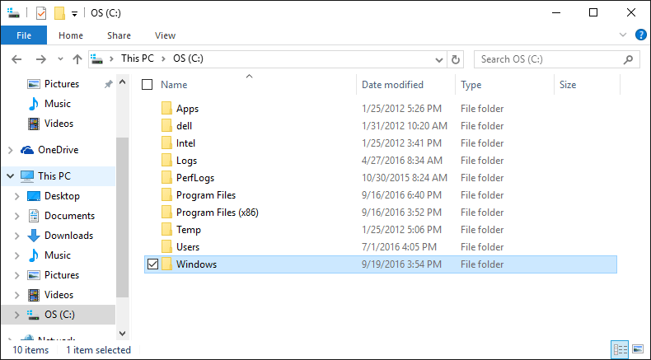This screenshot has width=651, height=360.
Task: Select the Program Files folder name
Action: click(x=206, y=195)
